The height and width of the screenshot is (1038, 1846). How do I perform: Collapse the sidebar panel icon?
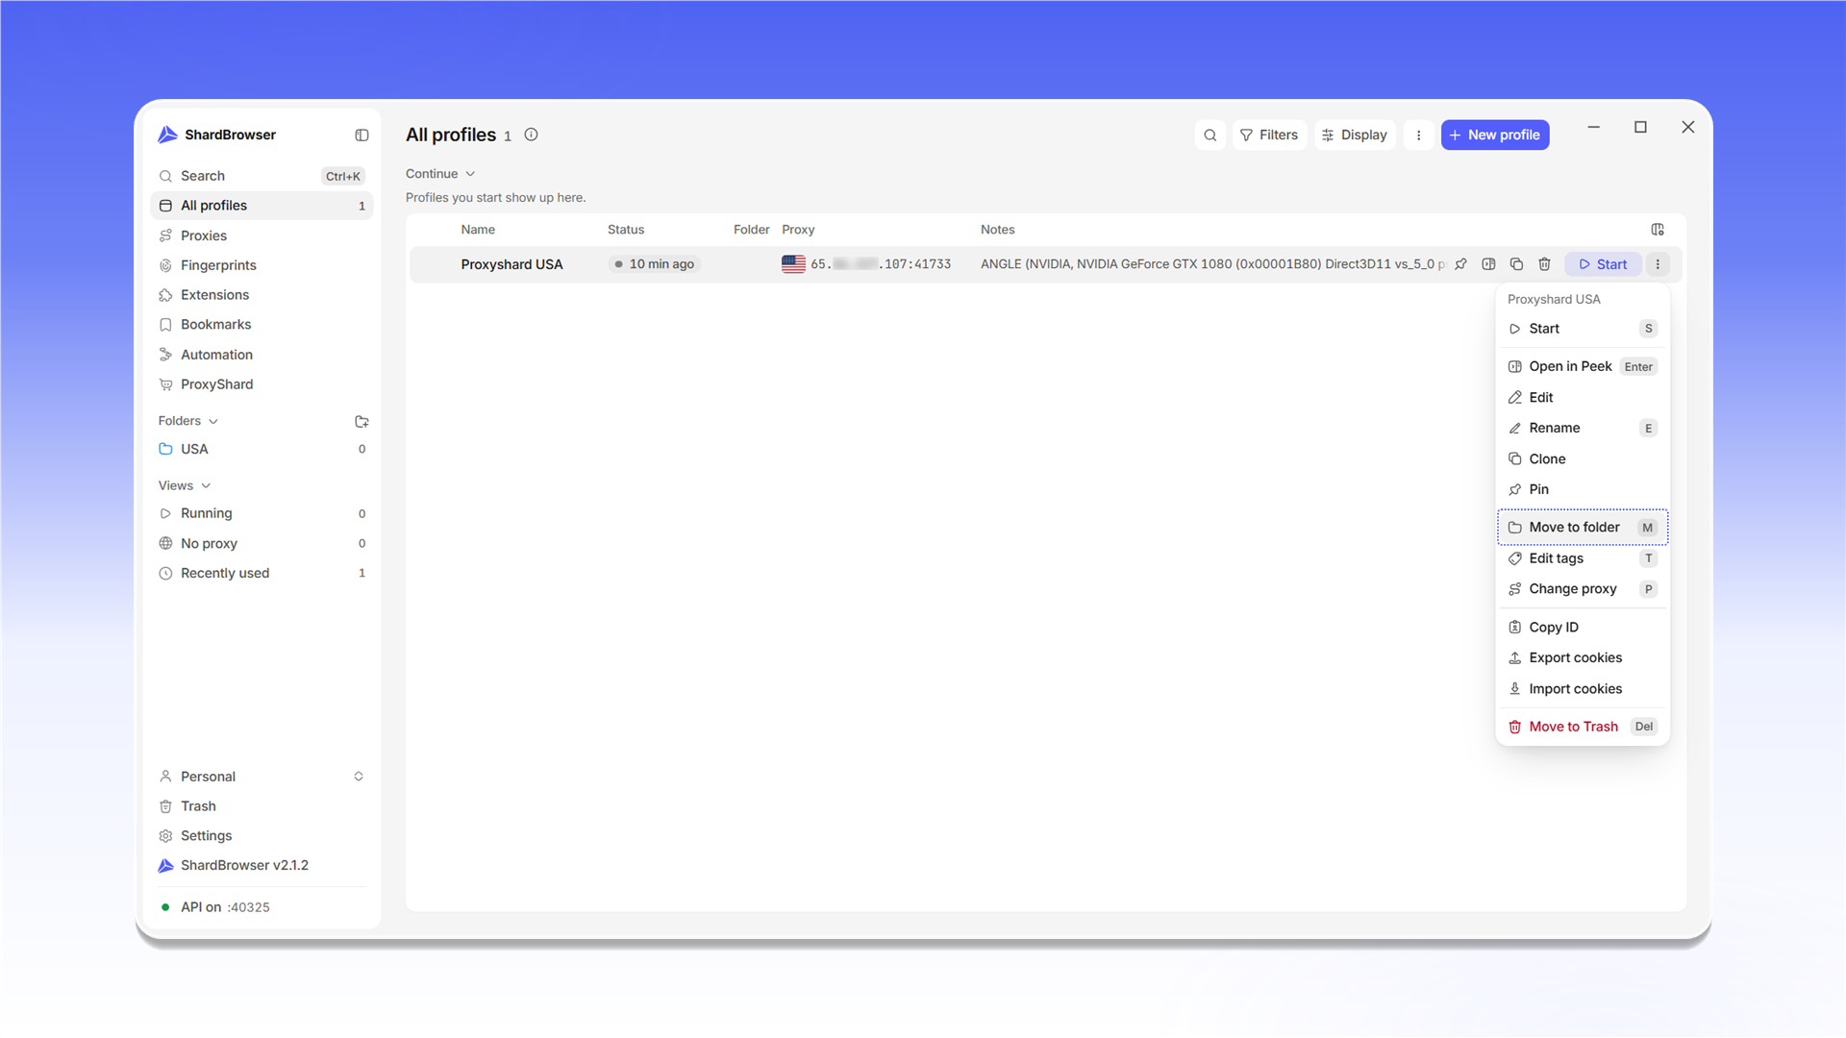tap(362, 136)
